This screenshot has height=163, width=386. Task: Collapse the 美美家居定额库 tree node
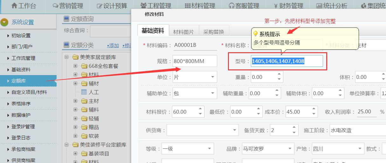pos(67,57)
